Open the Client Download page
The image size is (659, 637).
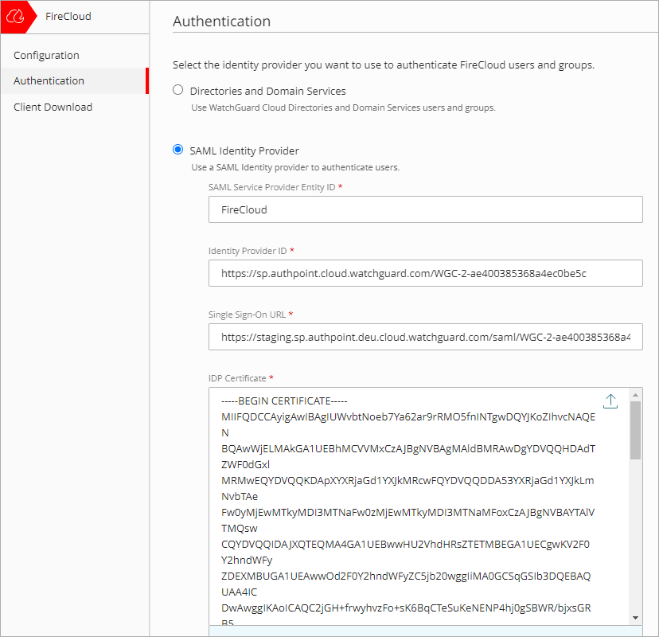click(53, 106)
